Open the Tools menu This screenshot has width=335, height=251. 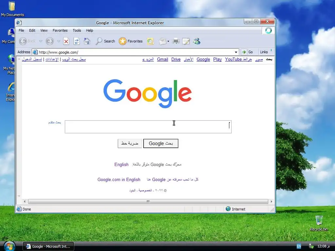pyautogui.click(x=77, y=30)
